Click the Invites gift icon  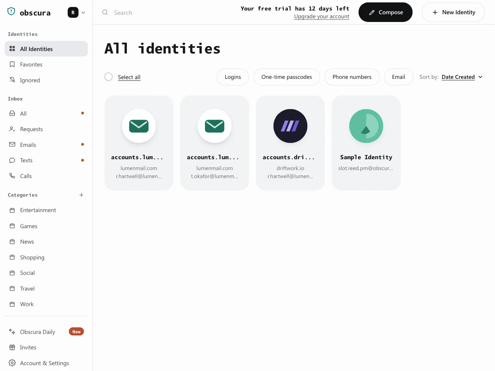click(12, 347)
